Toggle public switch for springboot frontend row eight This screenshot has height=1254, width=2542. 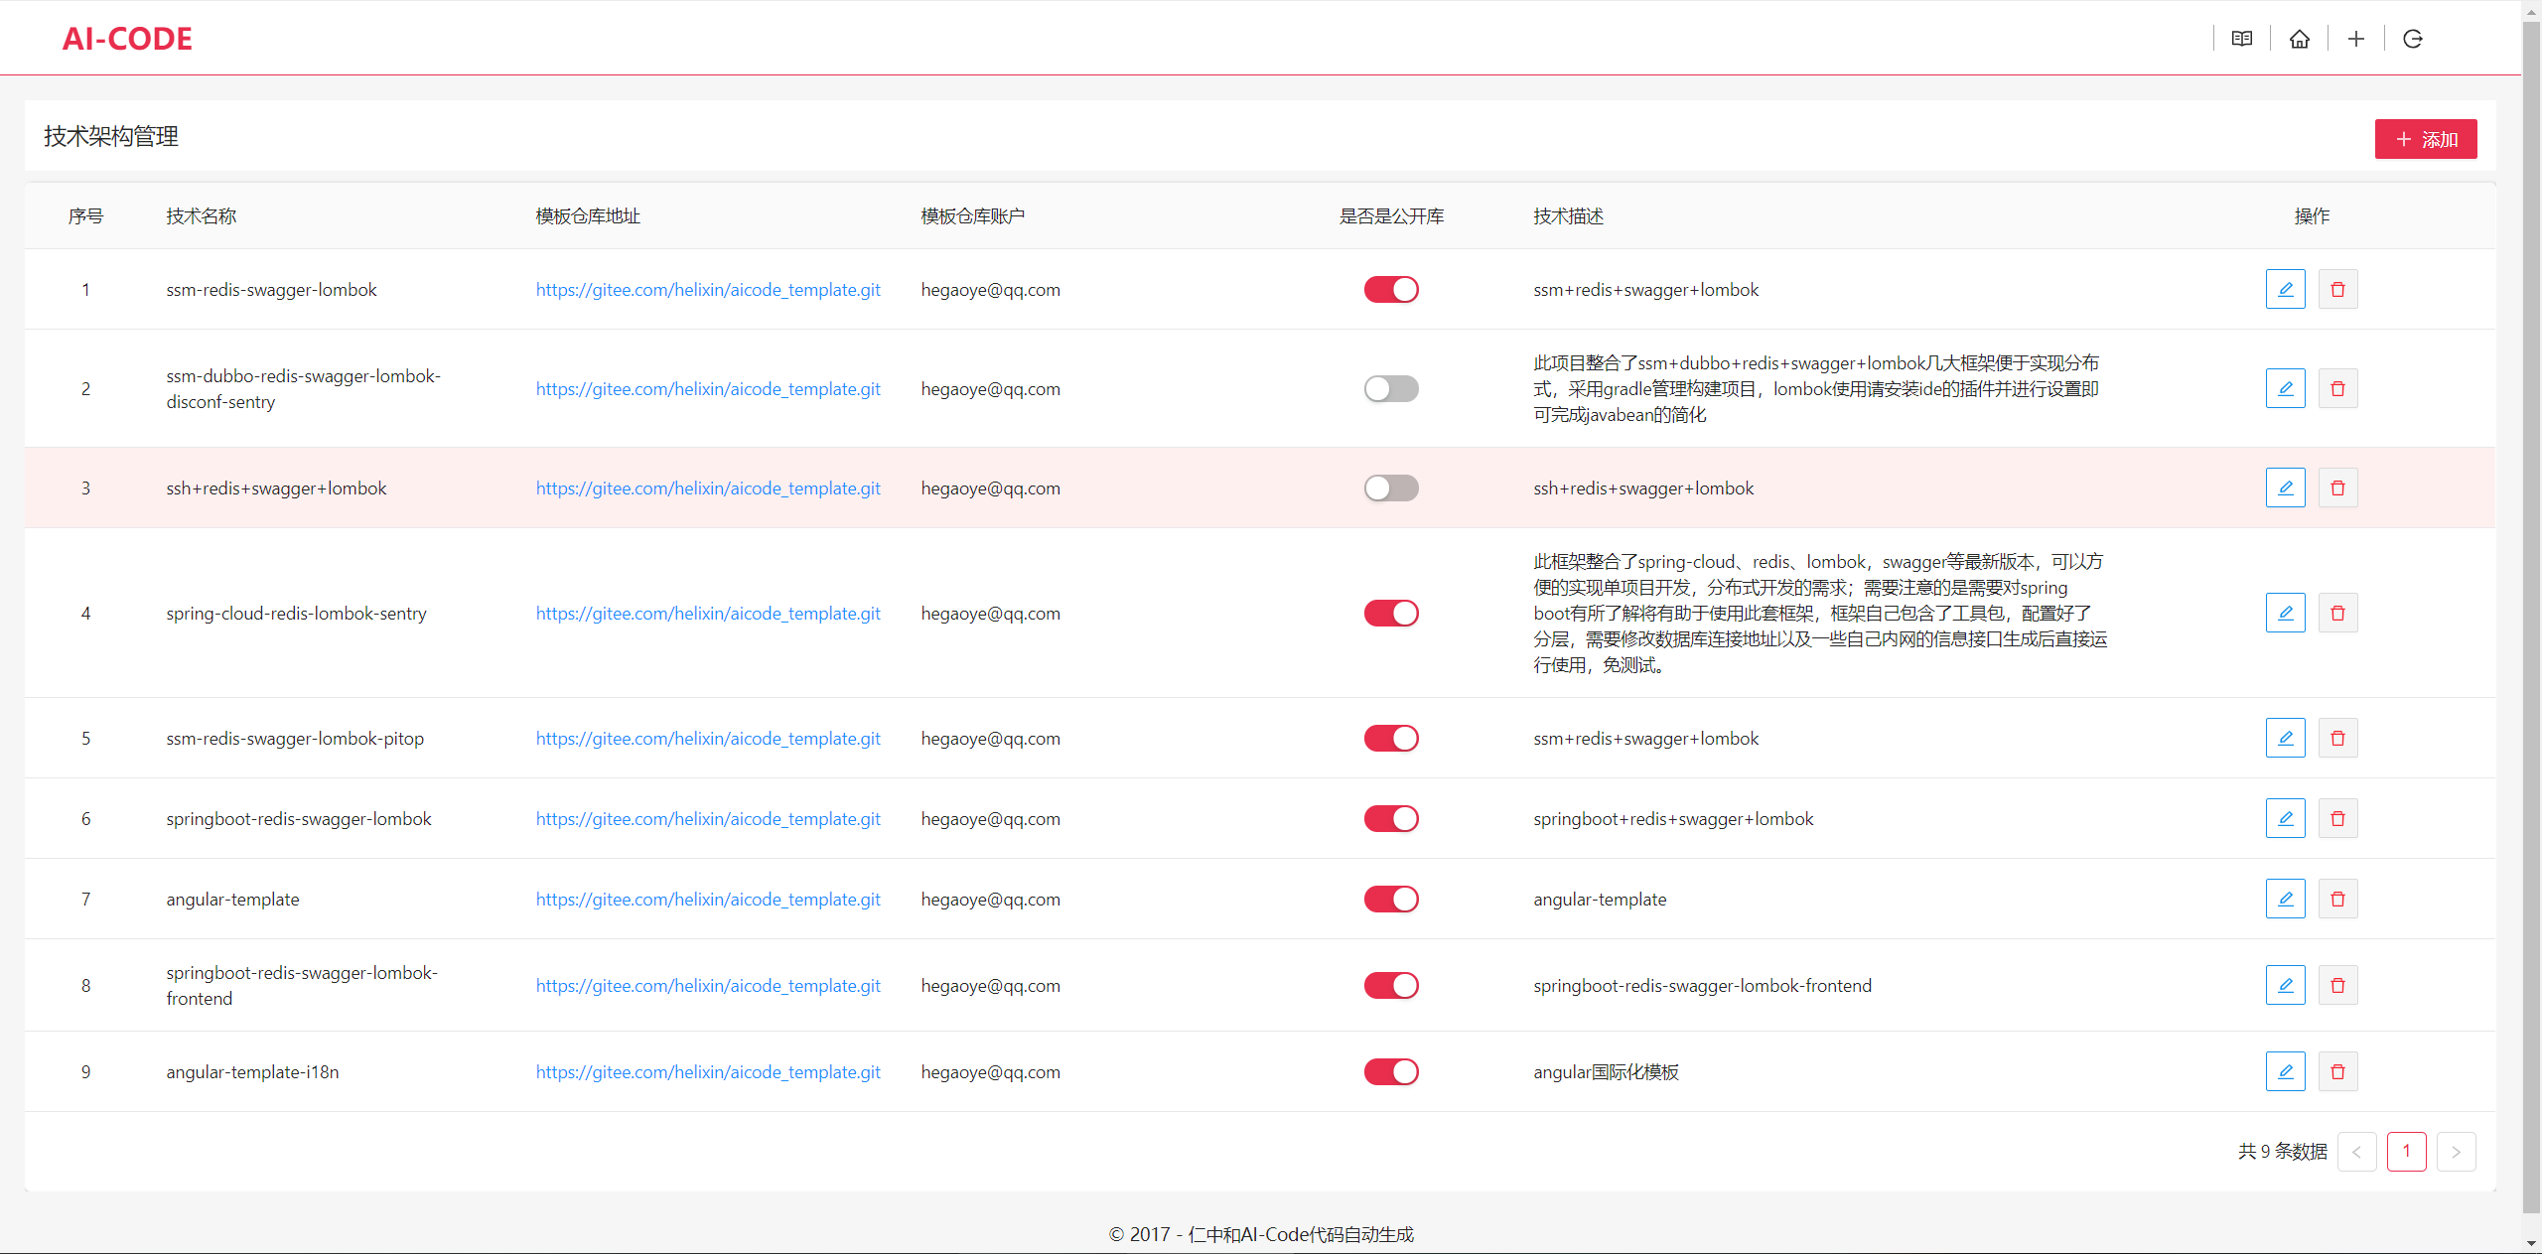pyautogui.click(x=1390, y=985)
